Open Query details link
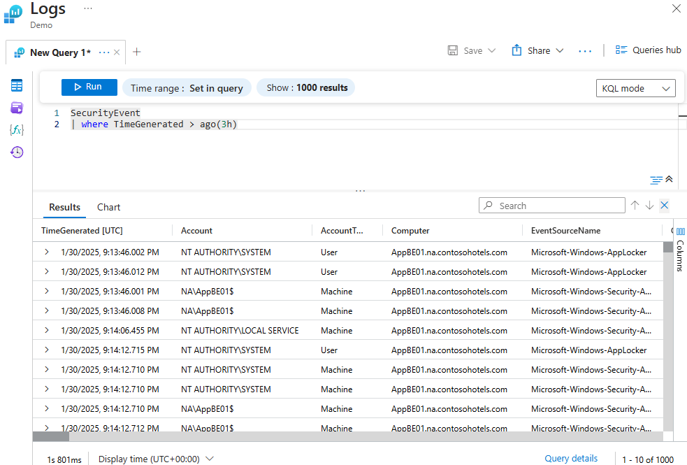 (571, 459)
